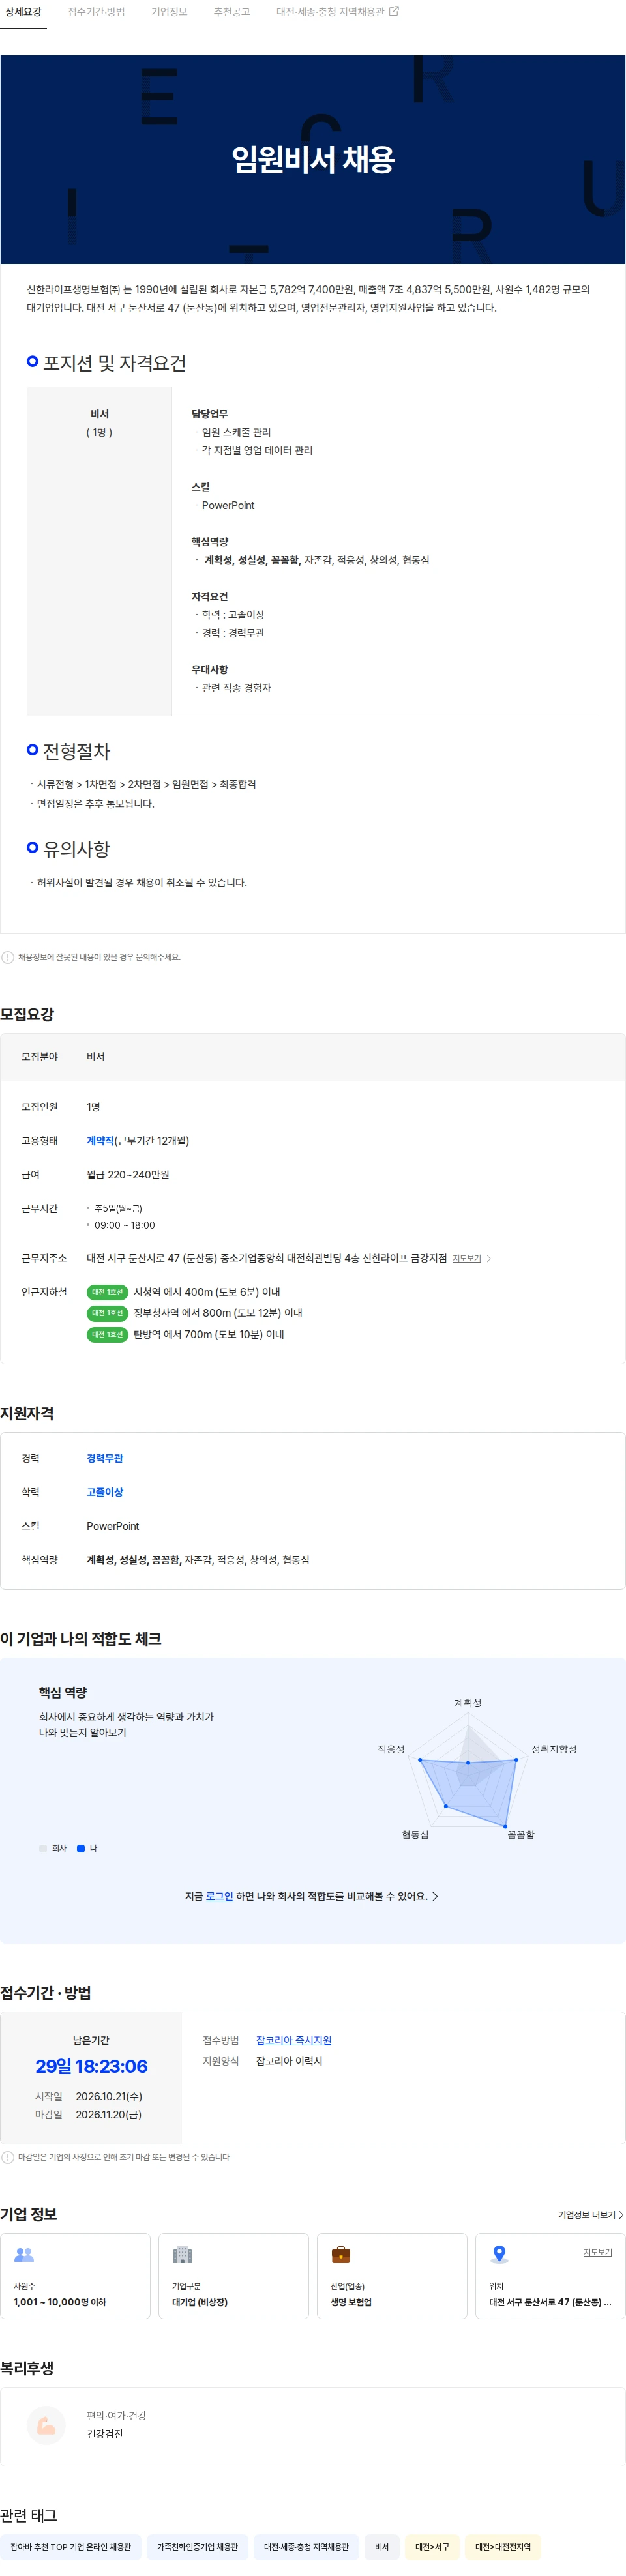
Task: Click the 사원수 1,001~10,000명 card
Action: (75, 2276)
